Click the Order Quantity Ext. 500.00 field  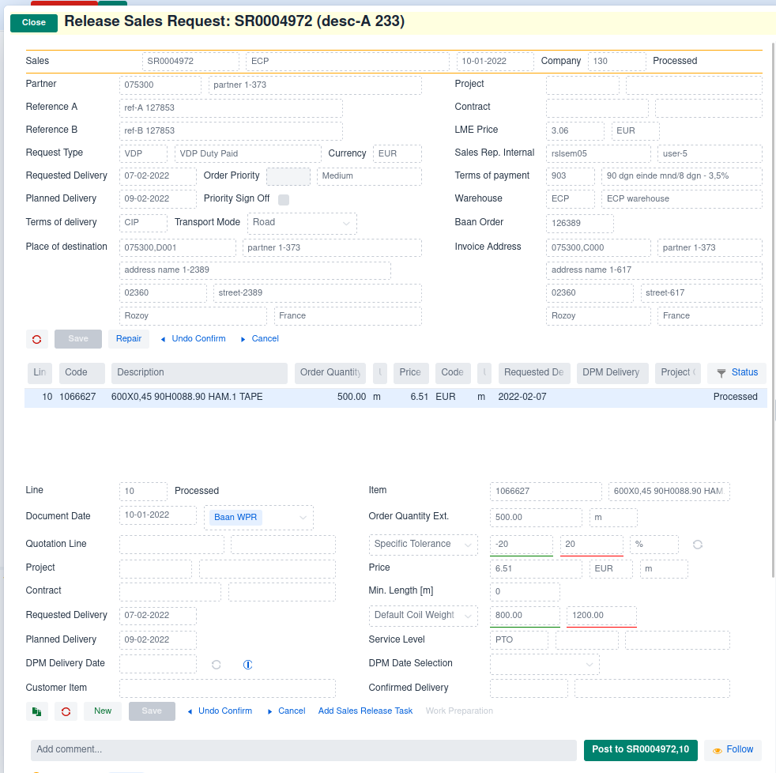(536, 518)
